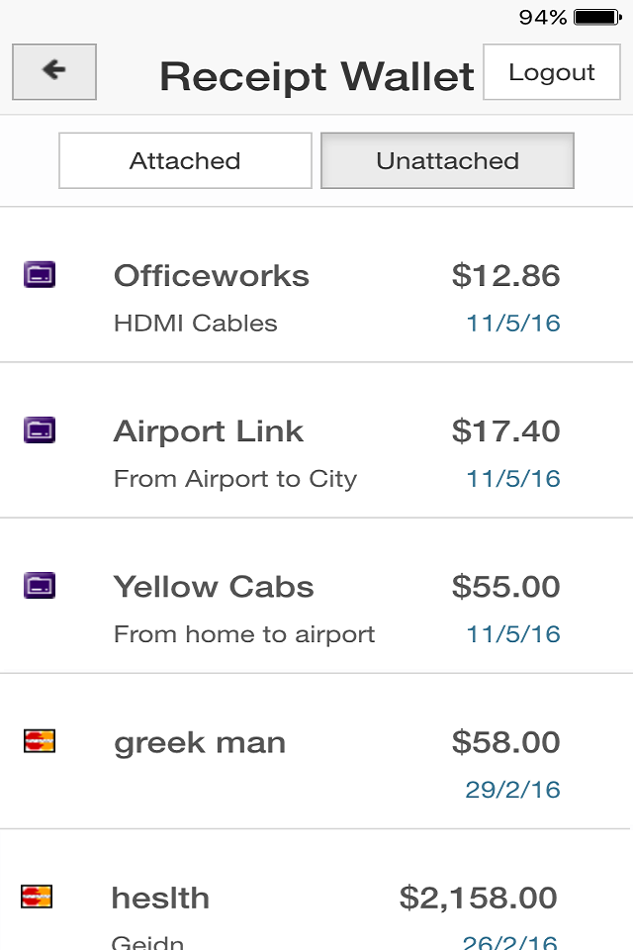Click the $17.40 amount
The height and width of the screenshot is (950, 633).
(505, 431)
